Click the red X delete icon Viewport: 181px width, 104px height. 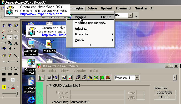[4, 31]
